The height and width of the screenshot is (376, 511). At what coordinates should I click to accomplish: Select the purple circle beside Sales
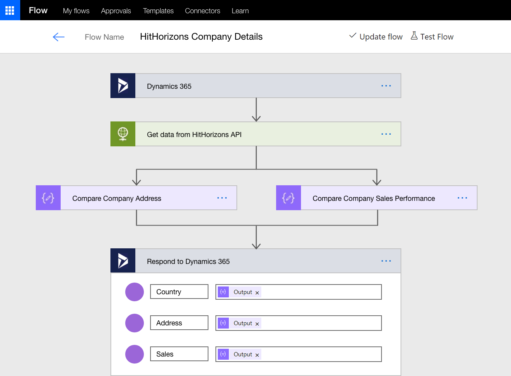(x=135, y=354)
